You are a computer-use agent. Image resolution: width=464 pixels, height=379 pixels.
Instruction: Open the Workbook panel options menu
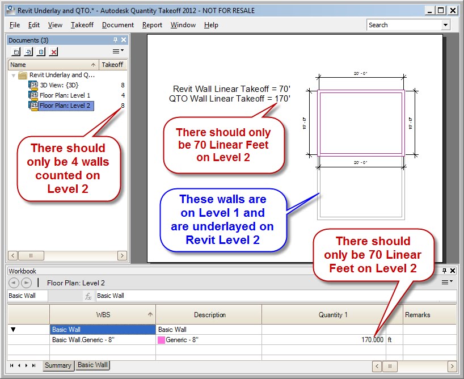coord(446,283)
